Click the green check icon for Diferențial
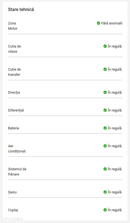Screen dimensions: 130x223 click(105, 110)
